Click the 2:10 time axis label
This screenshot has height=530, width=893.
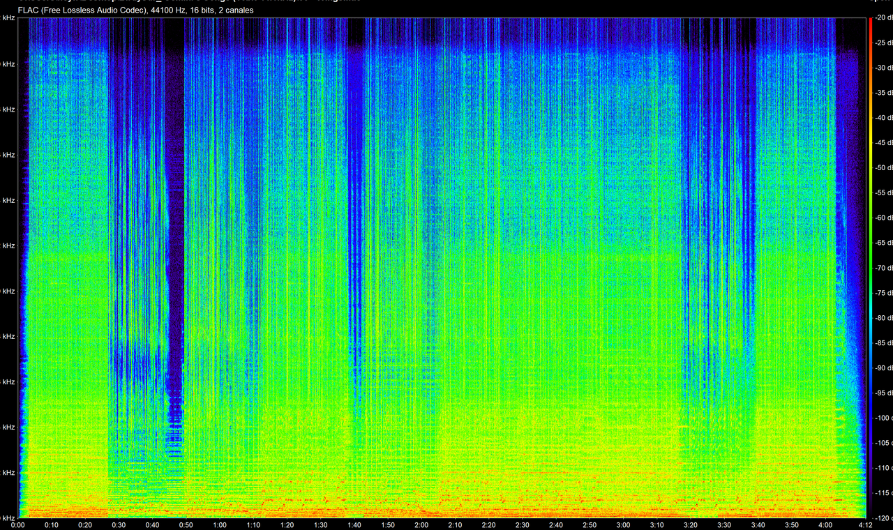coord(455,524)
